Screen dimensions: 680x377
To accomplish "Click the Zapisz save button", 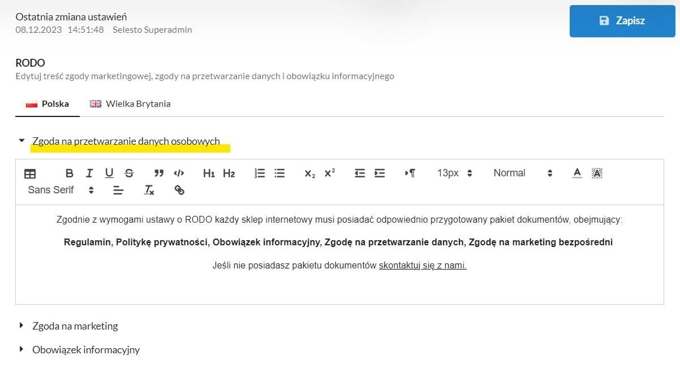I will 622,21.
